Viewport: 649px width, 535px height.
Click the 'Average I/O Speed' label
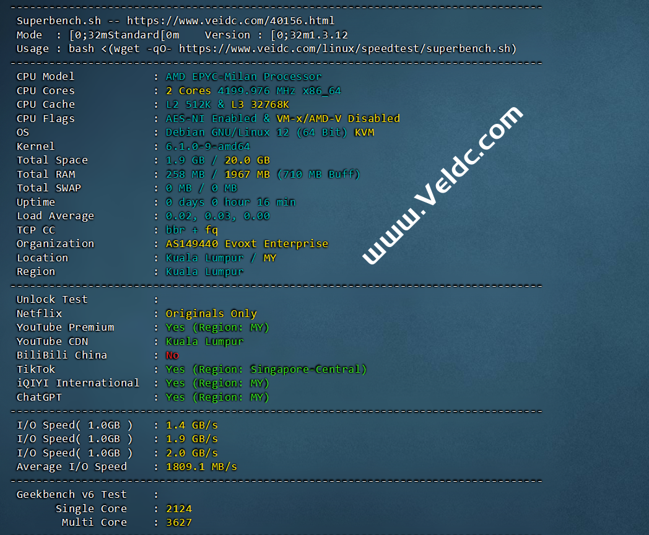click(72, 467)
